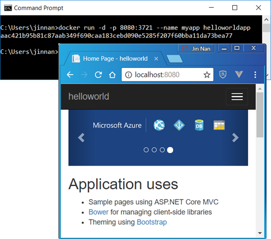Click the container ID hash output line
271x239 pixels.
(116, 36)
